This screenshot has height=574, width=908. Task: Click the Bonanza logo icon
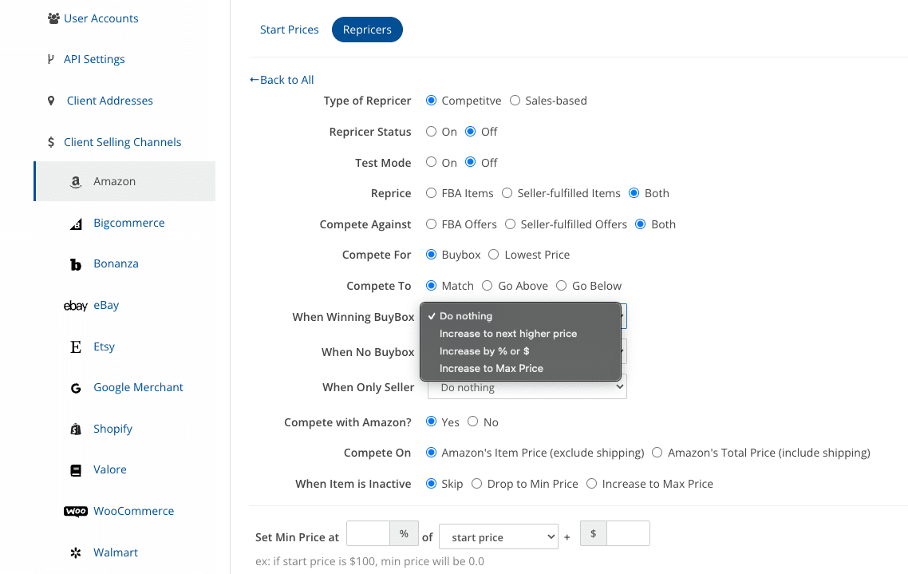coord(76,265)
